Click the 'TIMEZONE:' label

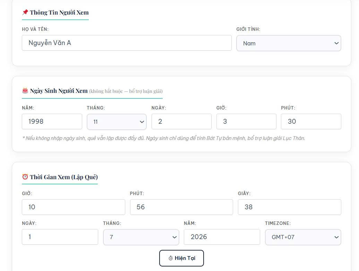(278, 223)
